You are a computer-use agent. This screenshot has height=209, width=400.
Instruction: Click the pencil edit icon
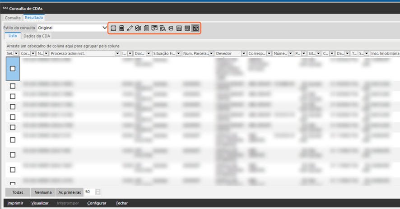(130, 28)
